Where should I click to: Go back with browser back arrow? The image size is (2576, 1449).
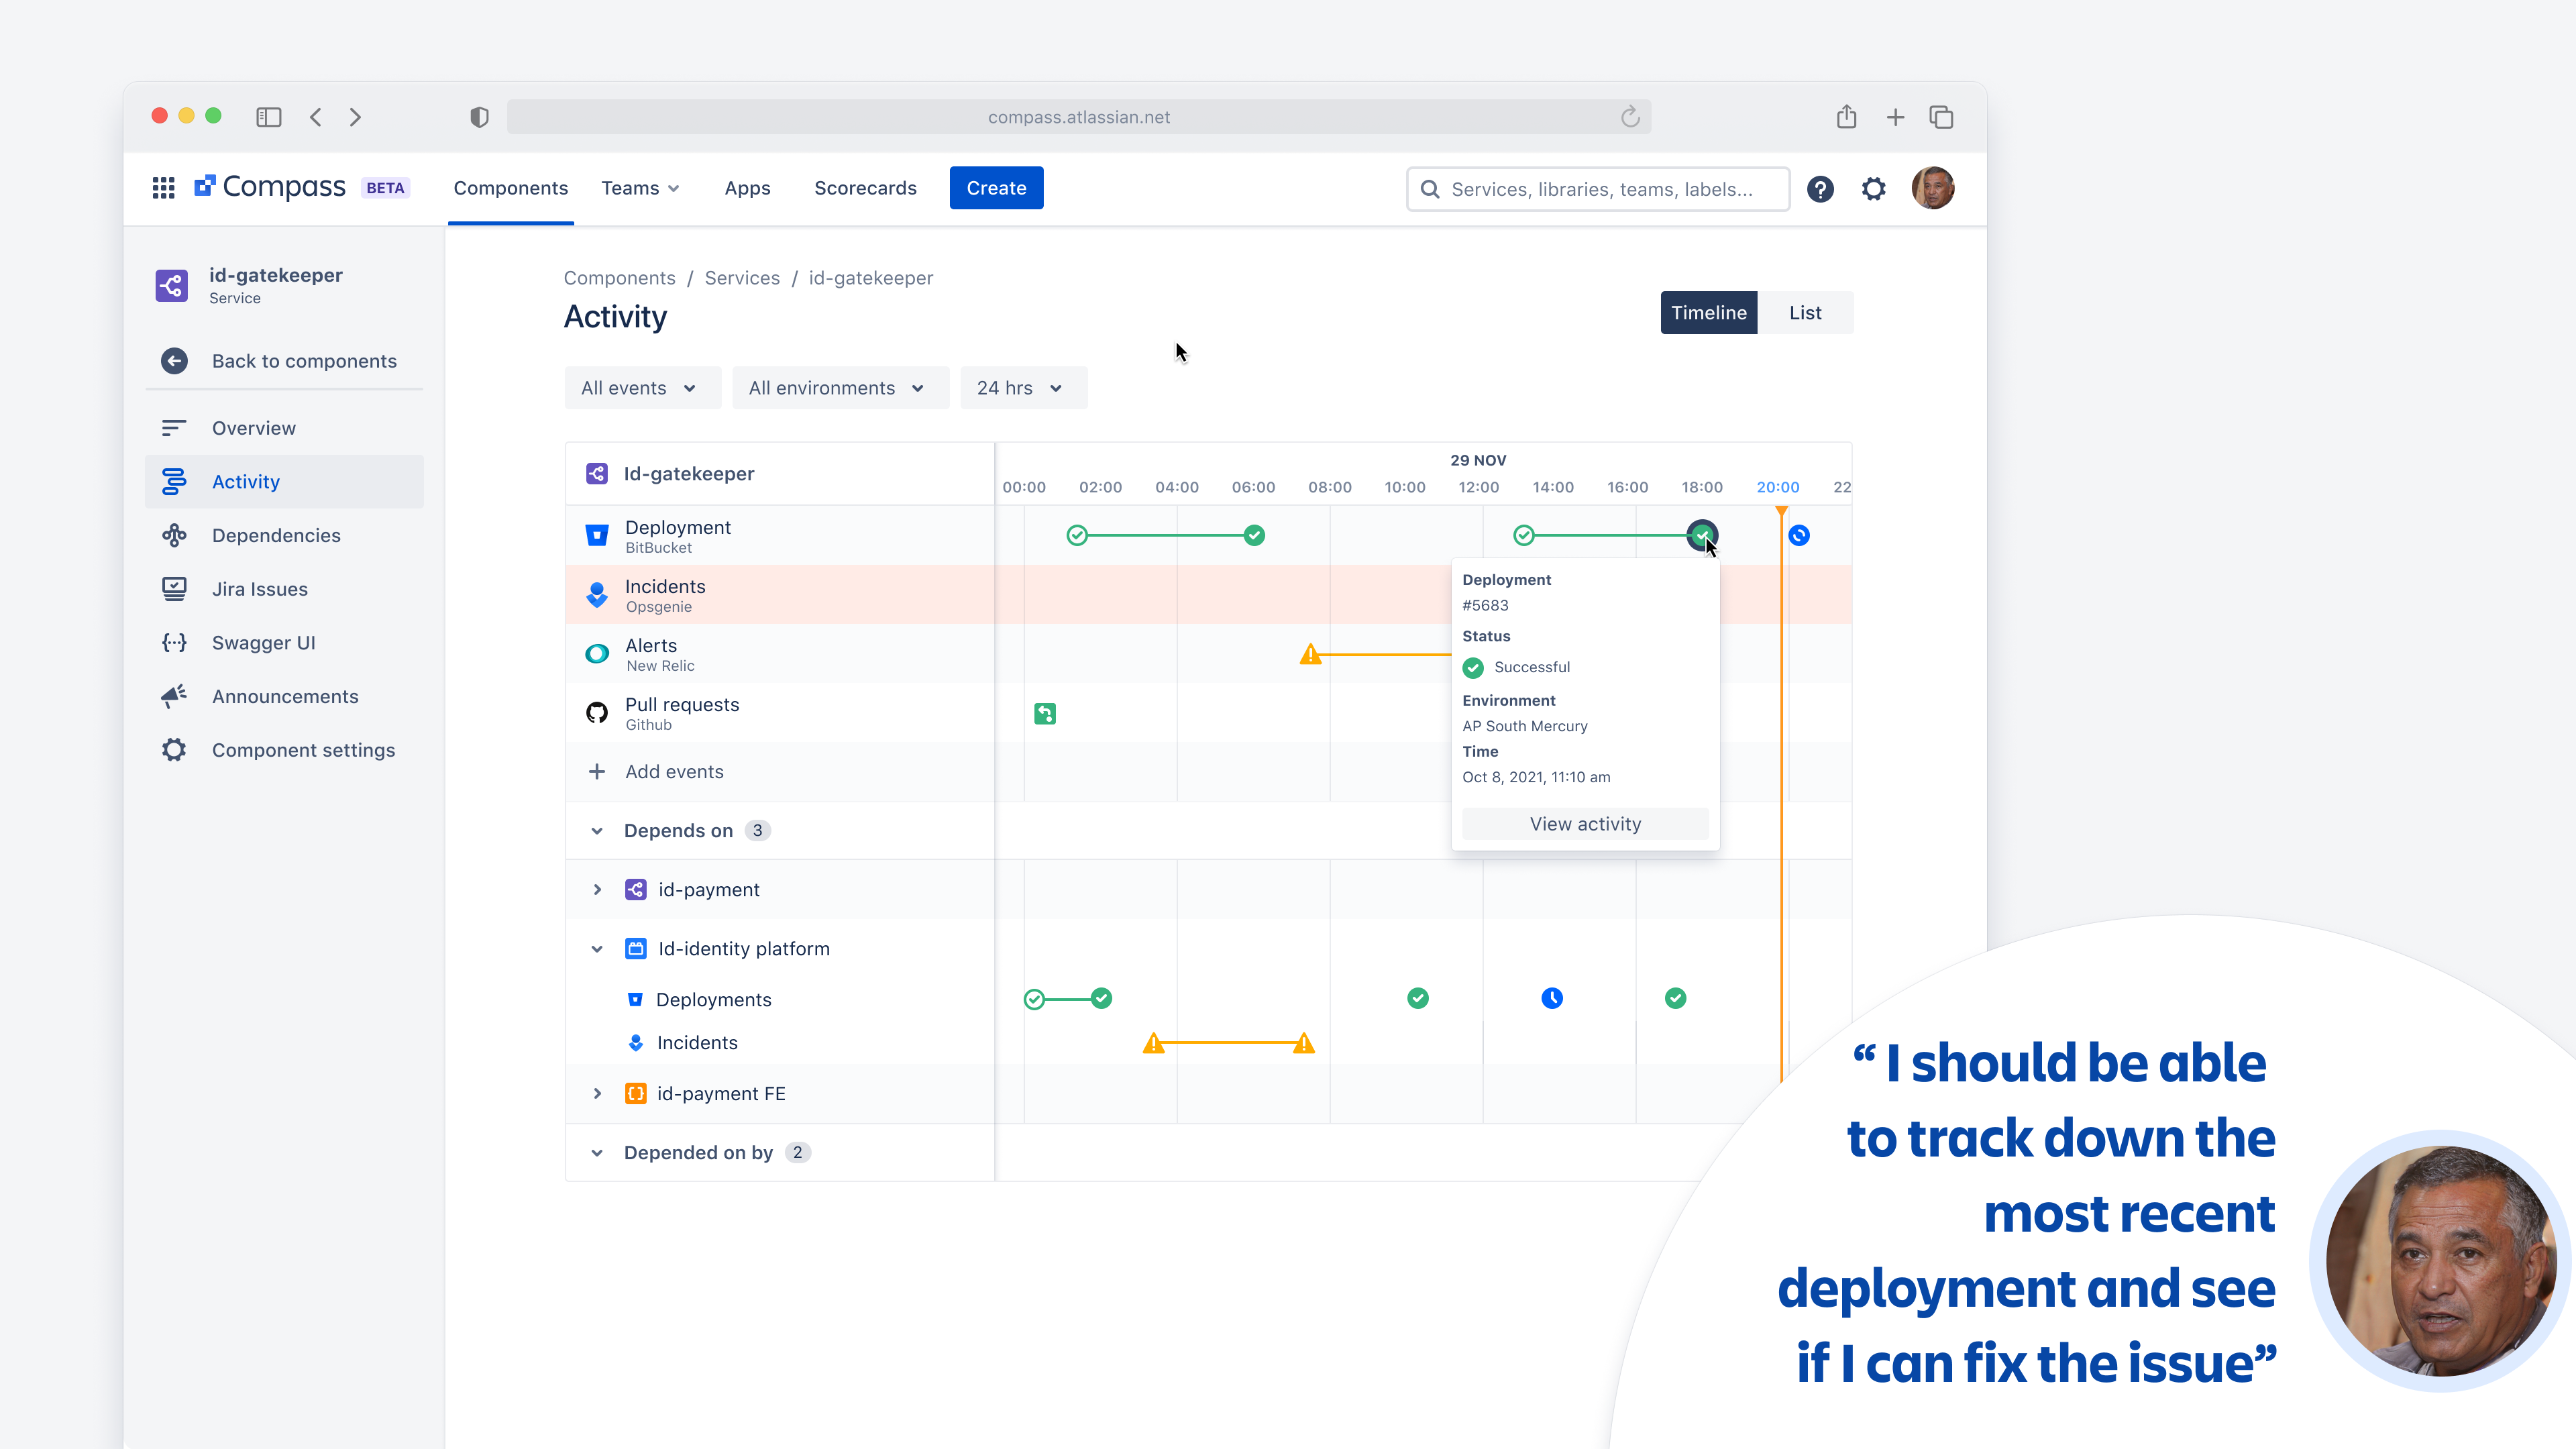(316, 117)
